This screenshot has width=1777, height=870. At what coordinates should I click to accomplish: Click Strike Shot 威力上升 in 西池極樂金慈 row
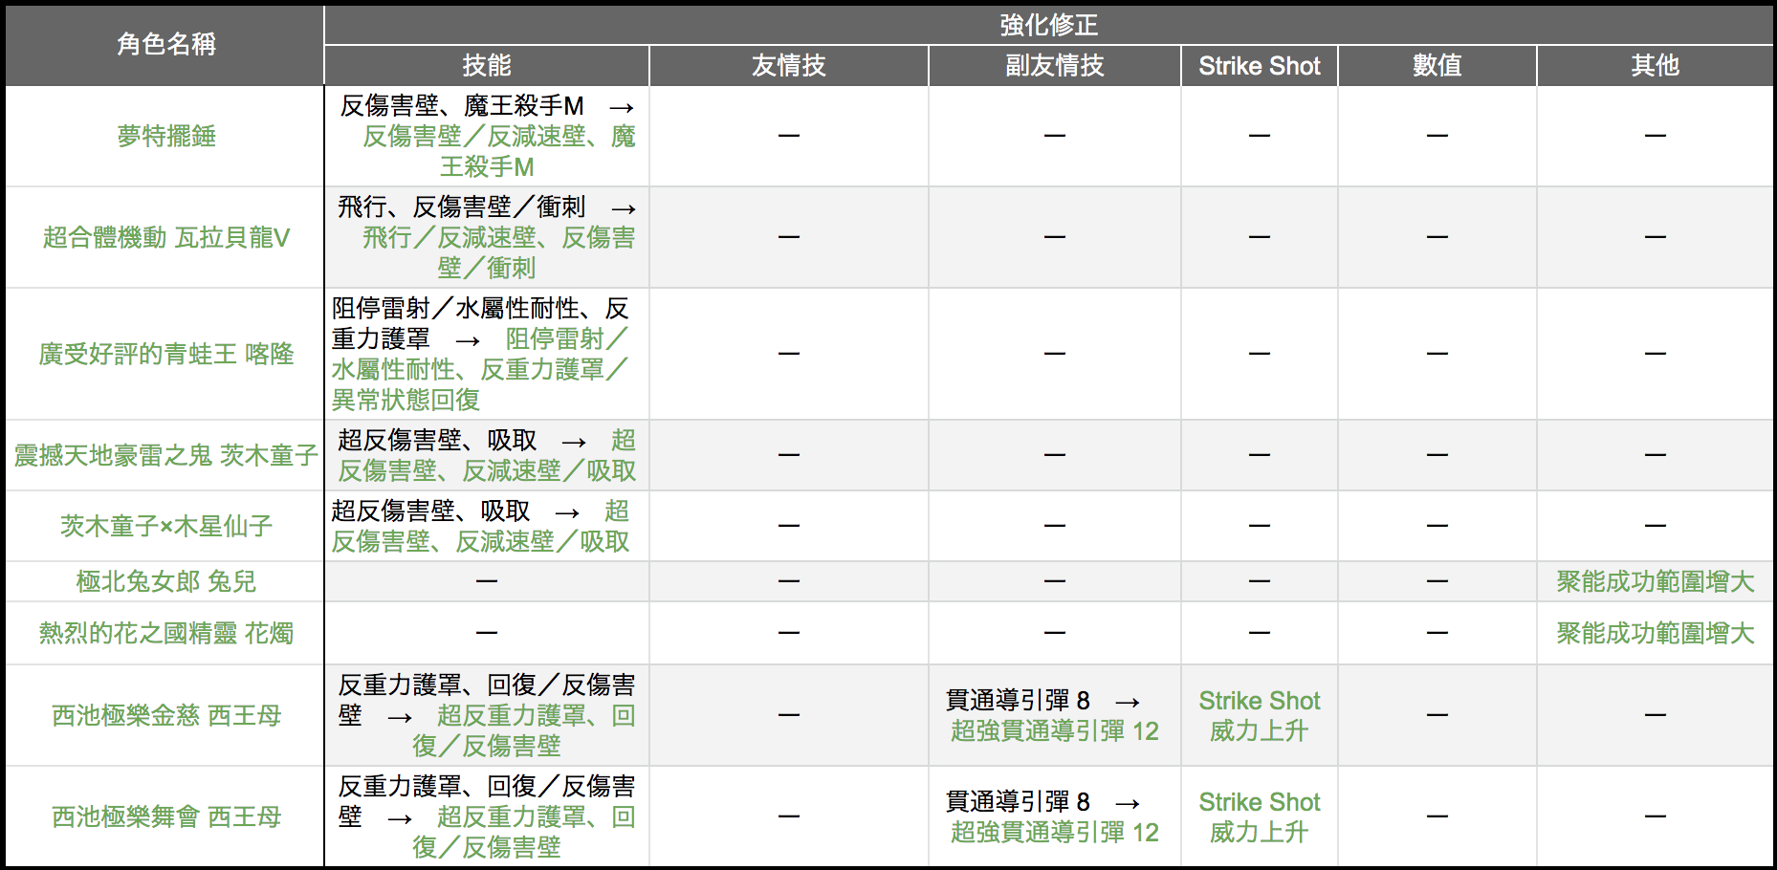(1260, 716)
